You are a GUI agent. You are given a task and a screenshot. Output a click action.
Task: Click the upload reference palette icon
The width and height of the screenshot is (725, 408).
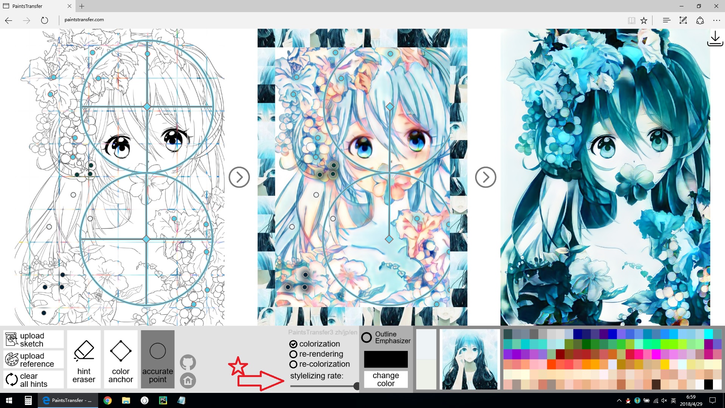(x=11, y=359)
